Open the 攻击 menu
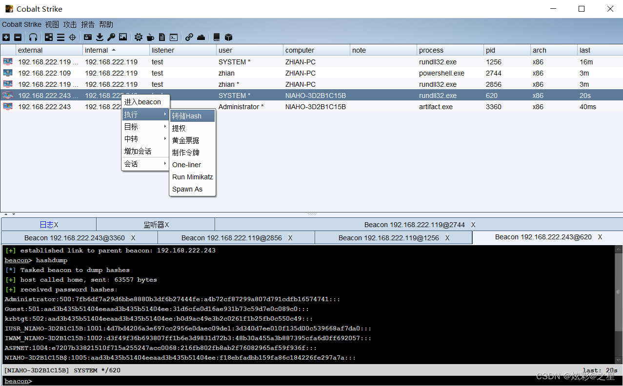The image size is (623, 386). click(x=70, y=24)
